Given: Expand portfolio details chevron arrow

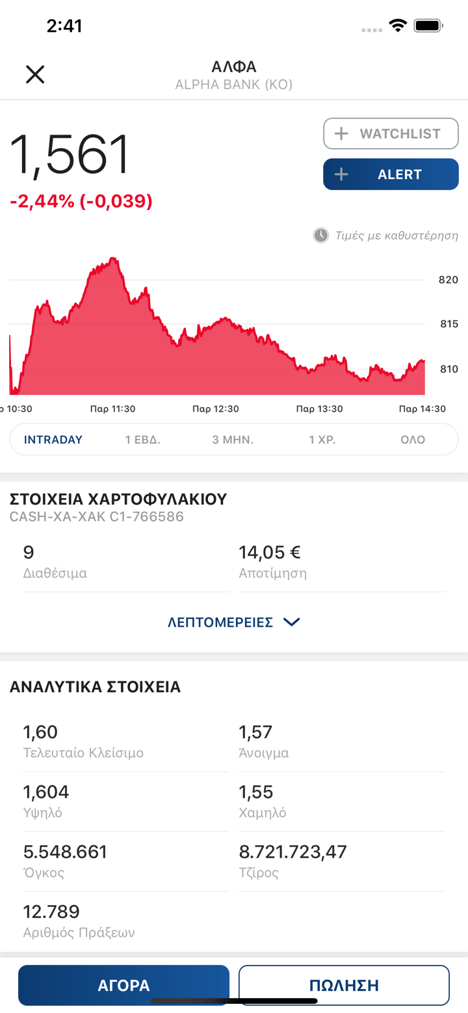Looking at the screenshot, I should tap(292, 622).
